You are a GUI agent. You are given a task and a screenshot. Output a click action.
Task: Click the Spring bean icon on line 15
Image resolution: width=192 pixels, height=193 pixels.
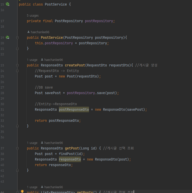point(8,4)
